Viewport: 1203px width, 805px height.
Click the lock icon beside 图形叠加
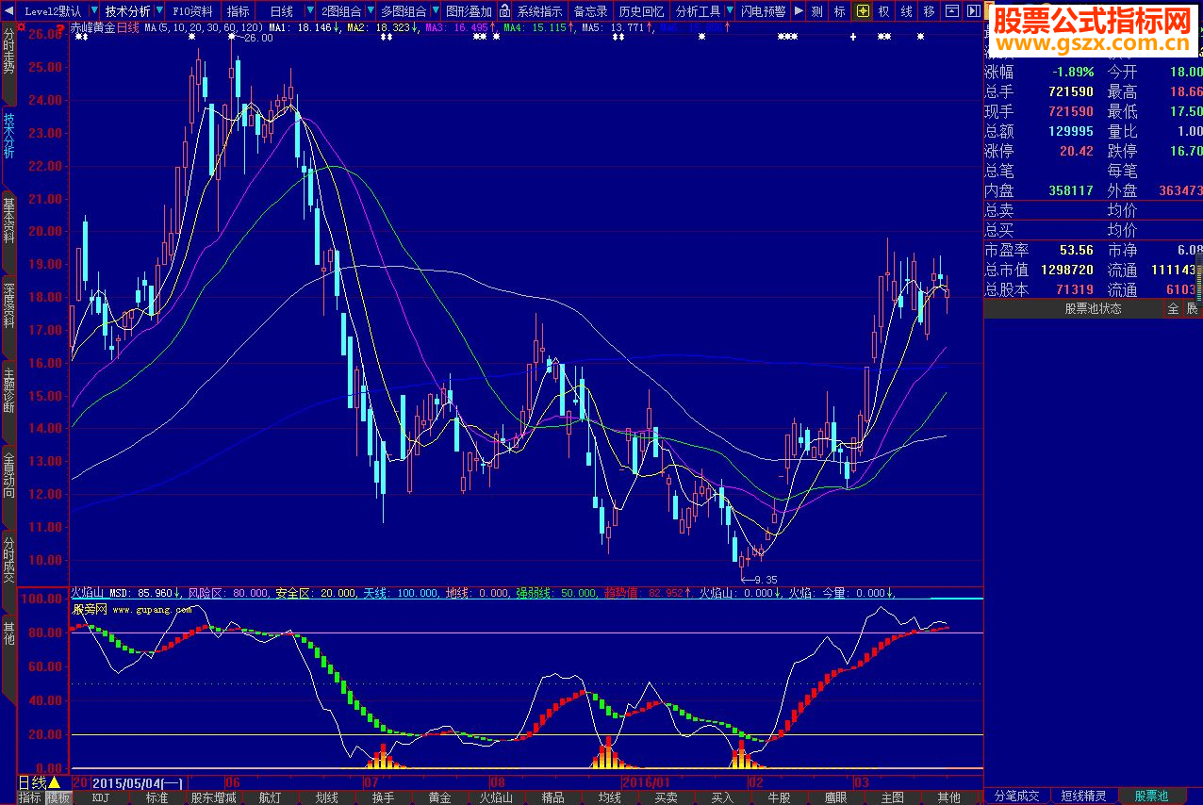504,11
